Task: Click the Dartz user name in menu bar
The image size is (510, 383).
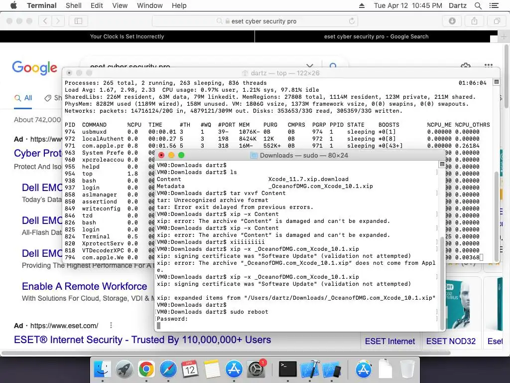Action: tap(457, 5)
